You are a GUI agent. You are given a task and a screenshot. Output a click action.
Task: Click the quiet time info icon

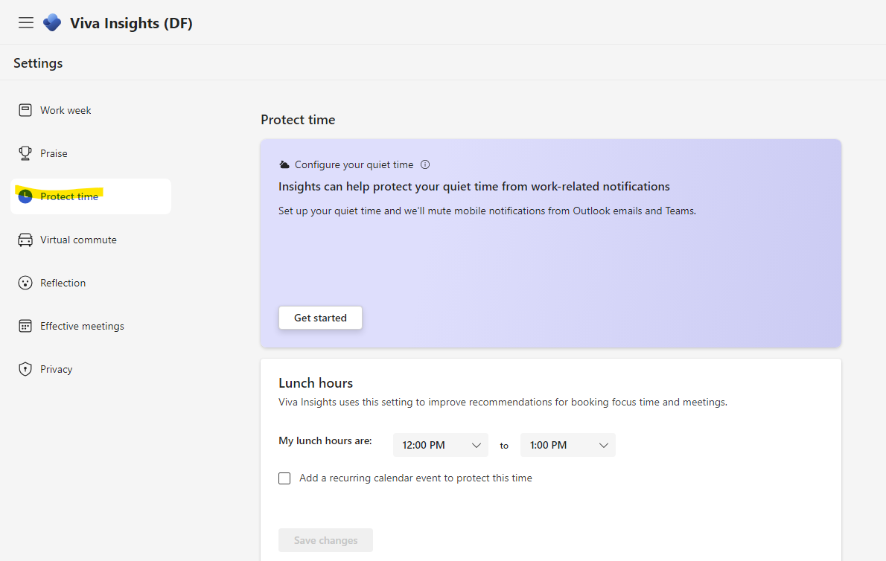click(425, 164)
